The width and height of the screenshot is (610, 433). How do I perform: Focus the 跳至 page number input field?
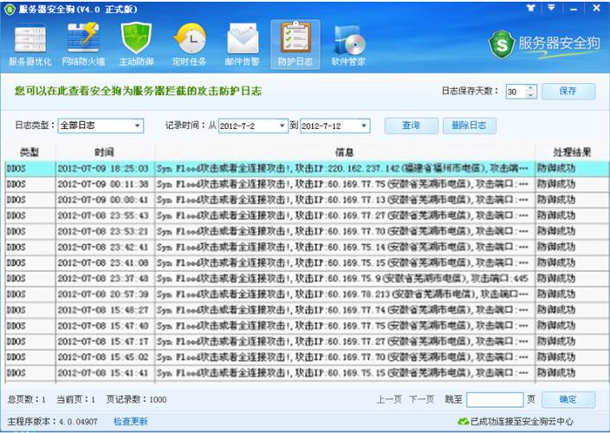[494, 400]
